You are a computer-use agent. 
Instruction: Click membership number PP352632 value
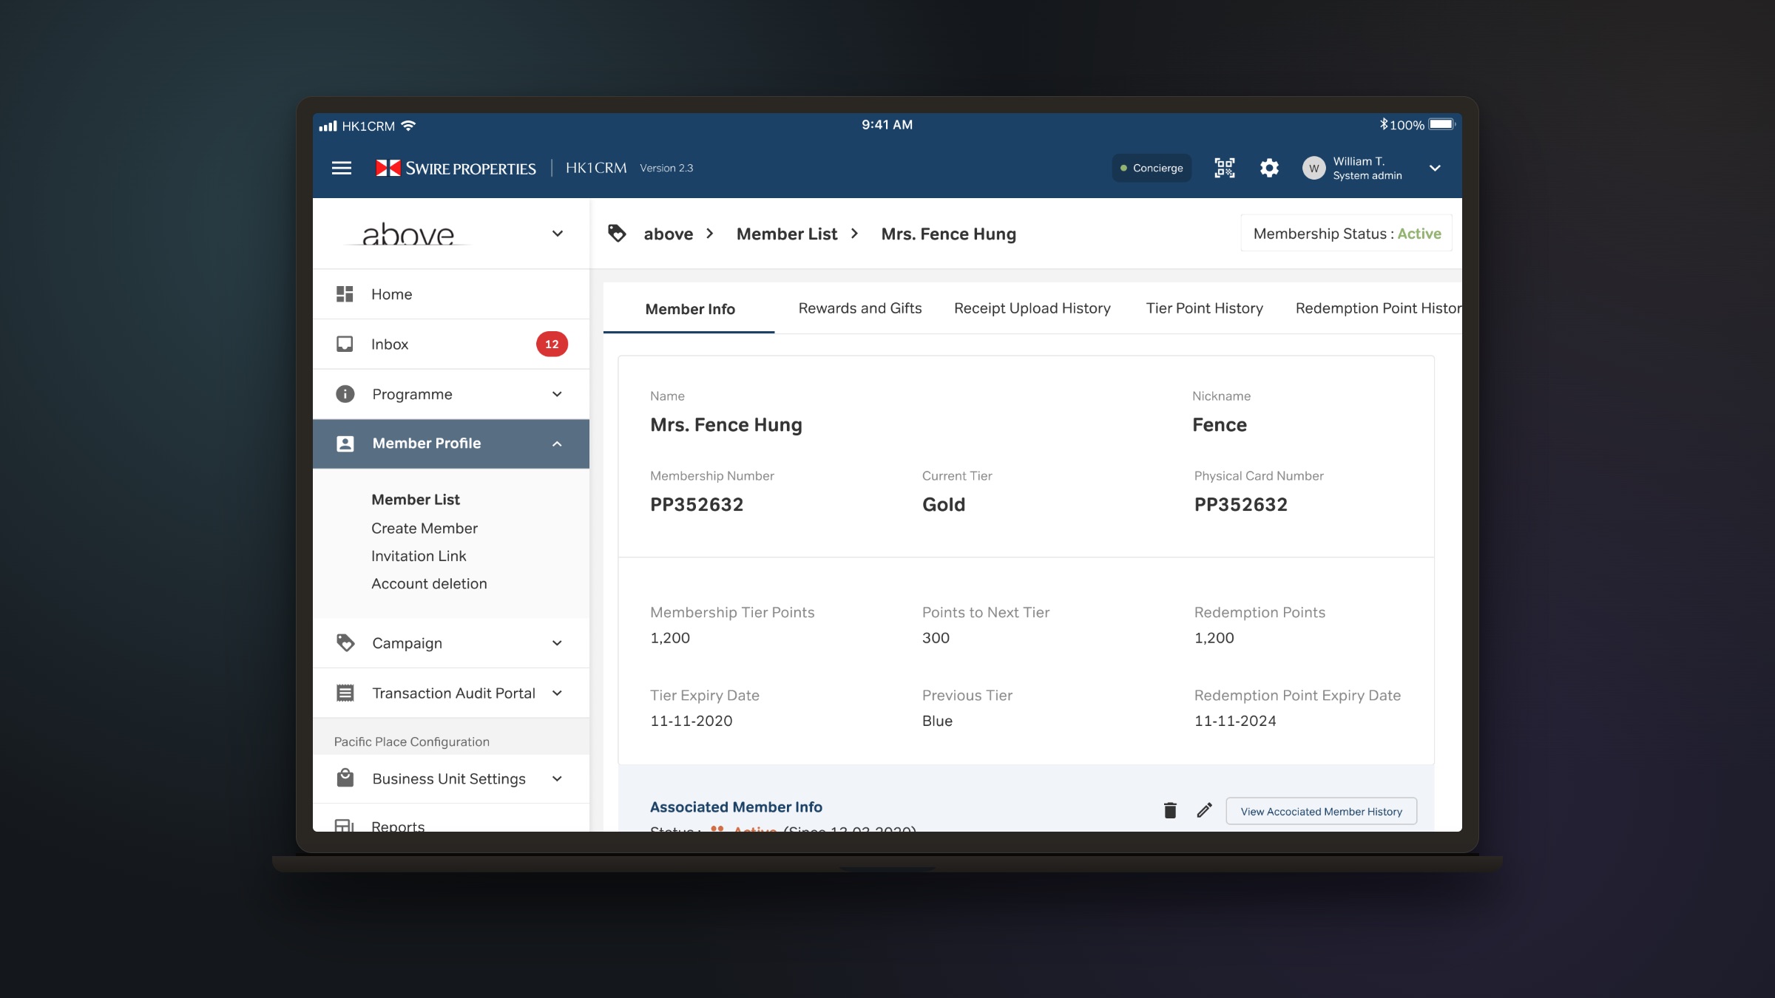[697, 504]
